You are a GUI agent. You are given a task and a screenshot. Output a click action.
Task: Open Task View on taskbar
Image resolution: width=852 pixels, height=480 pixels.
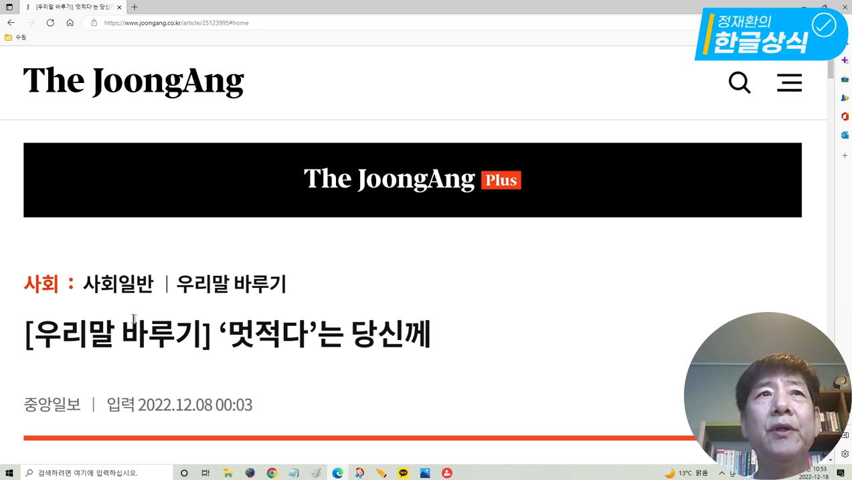tap(205, 473)
